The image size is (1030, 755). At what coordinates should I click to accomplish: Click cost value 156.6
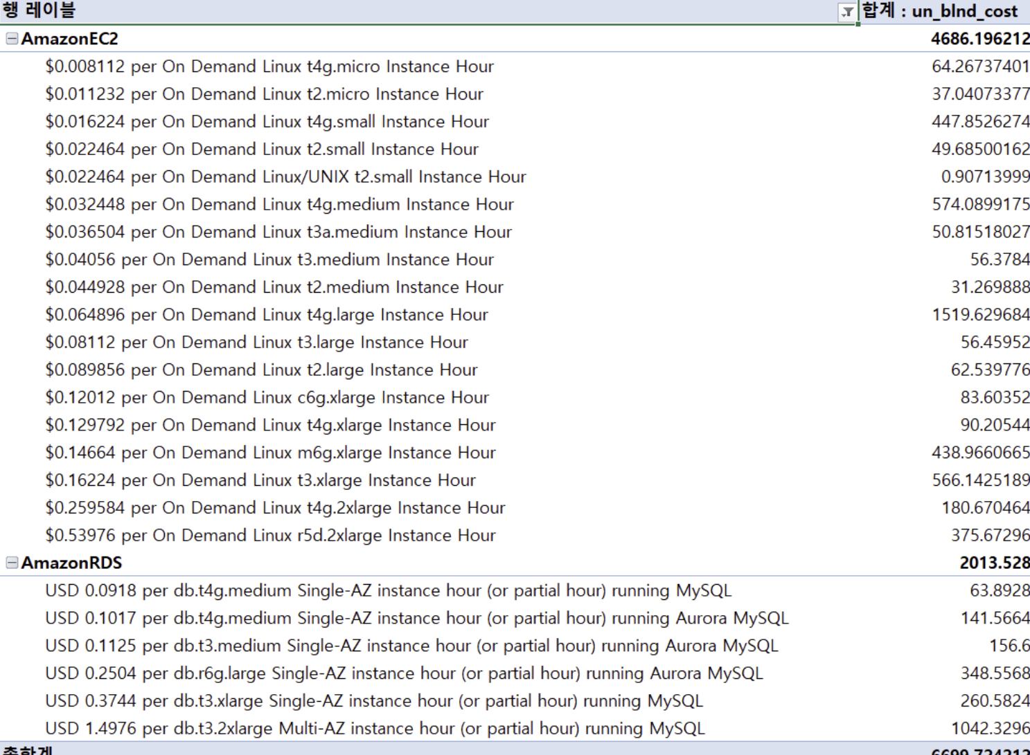pos(1010,646)
